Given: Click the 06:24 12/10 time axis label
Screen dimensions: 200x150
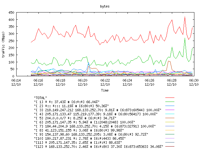Looking at the screenshot, I should (x=127, y=82).
